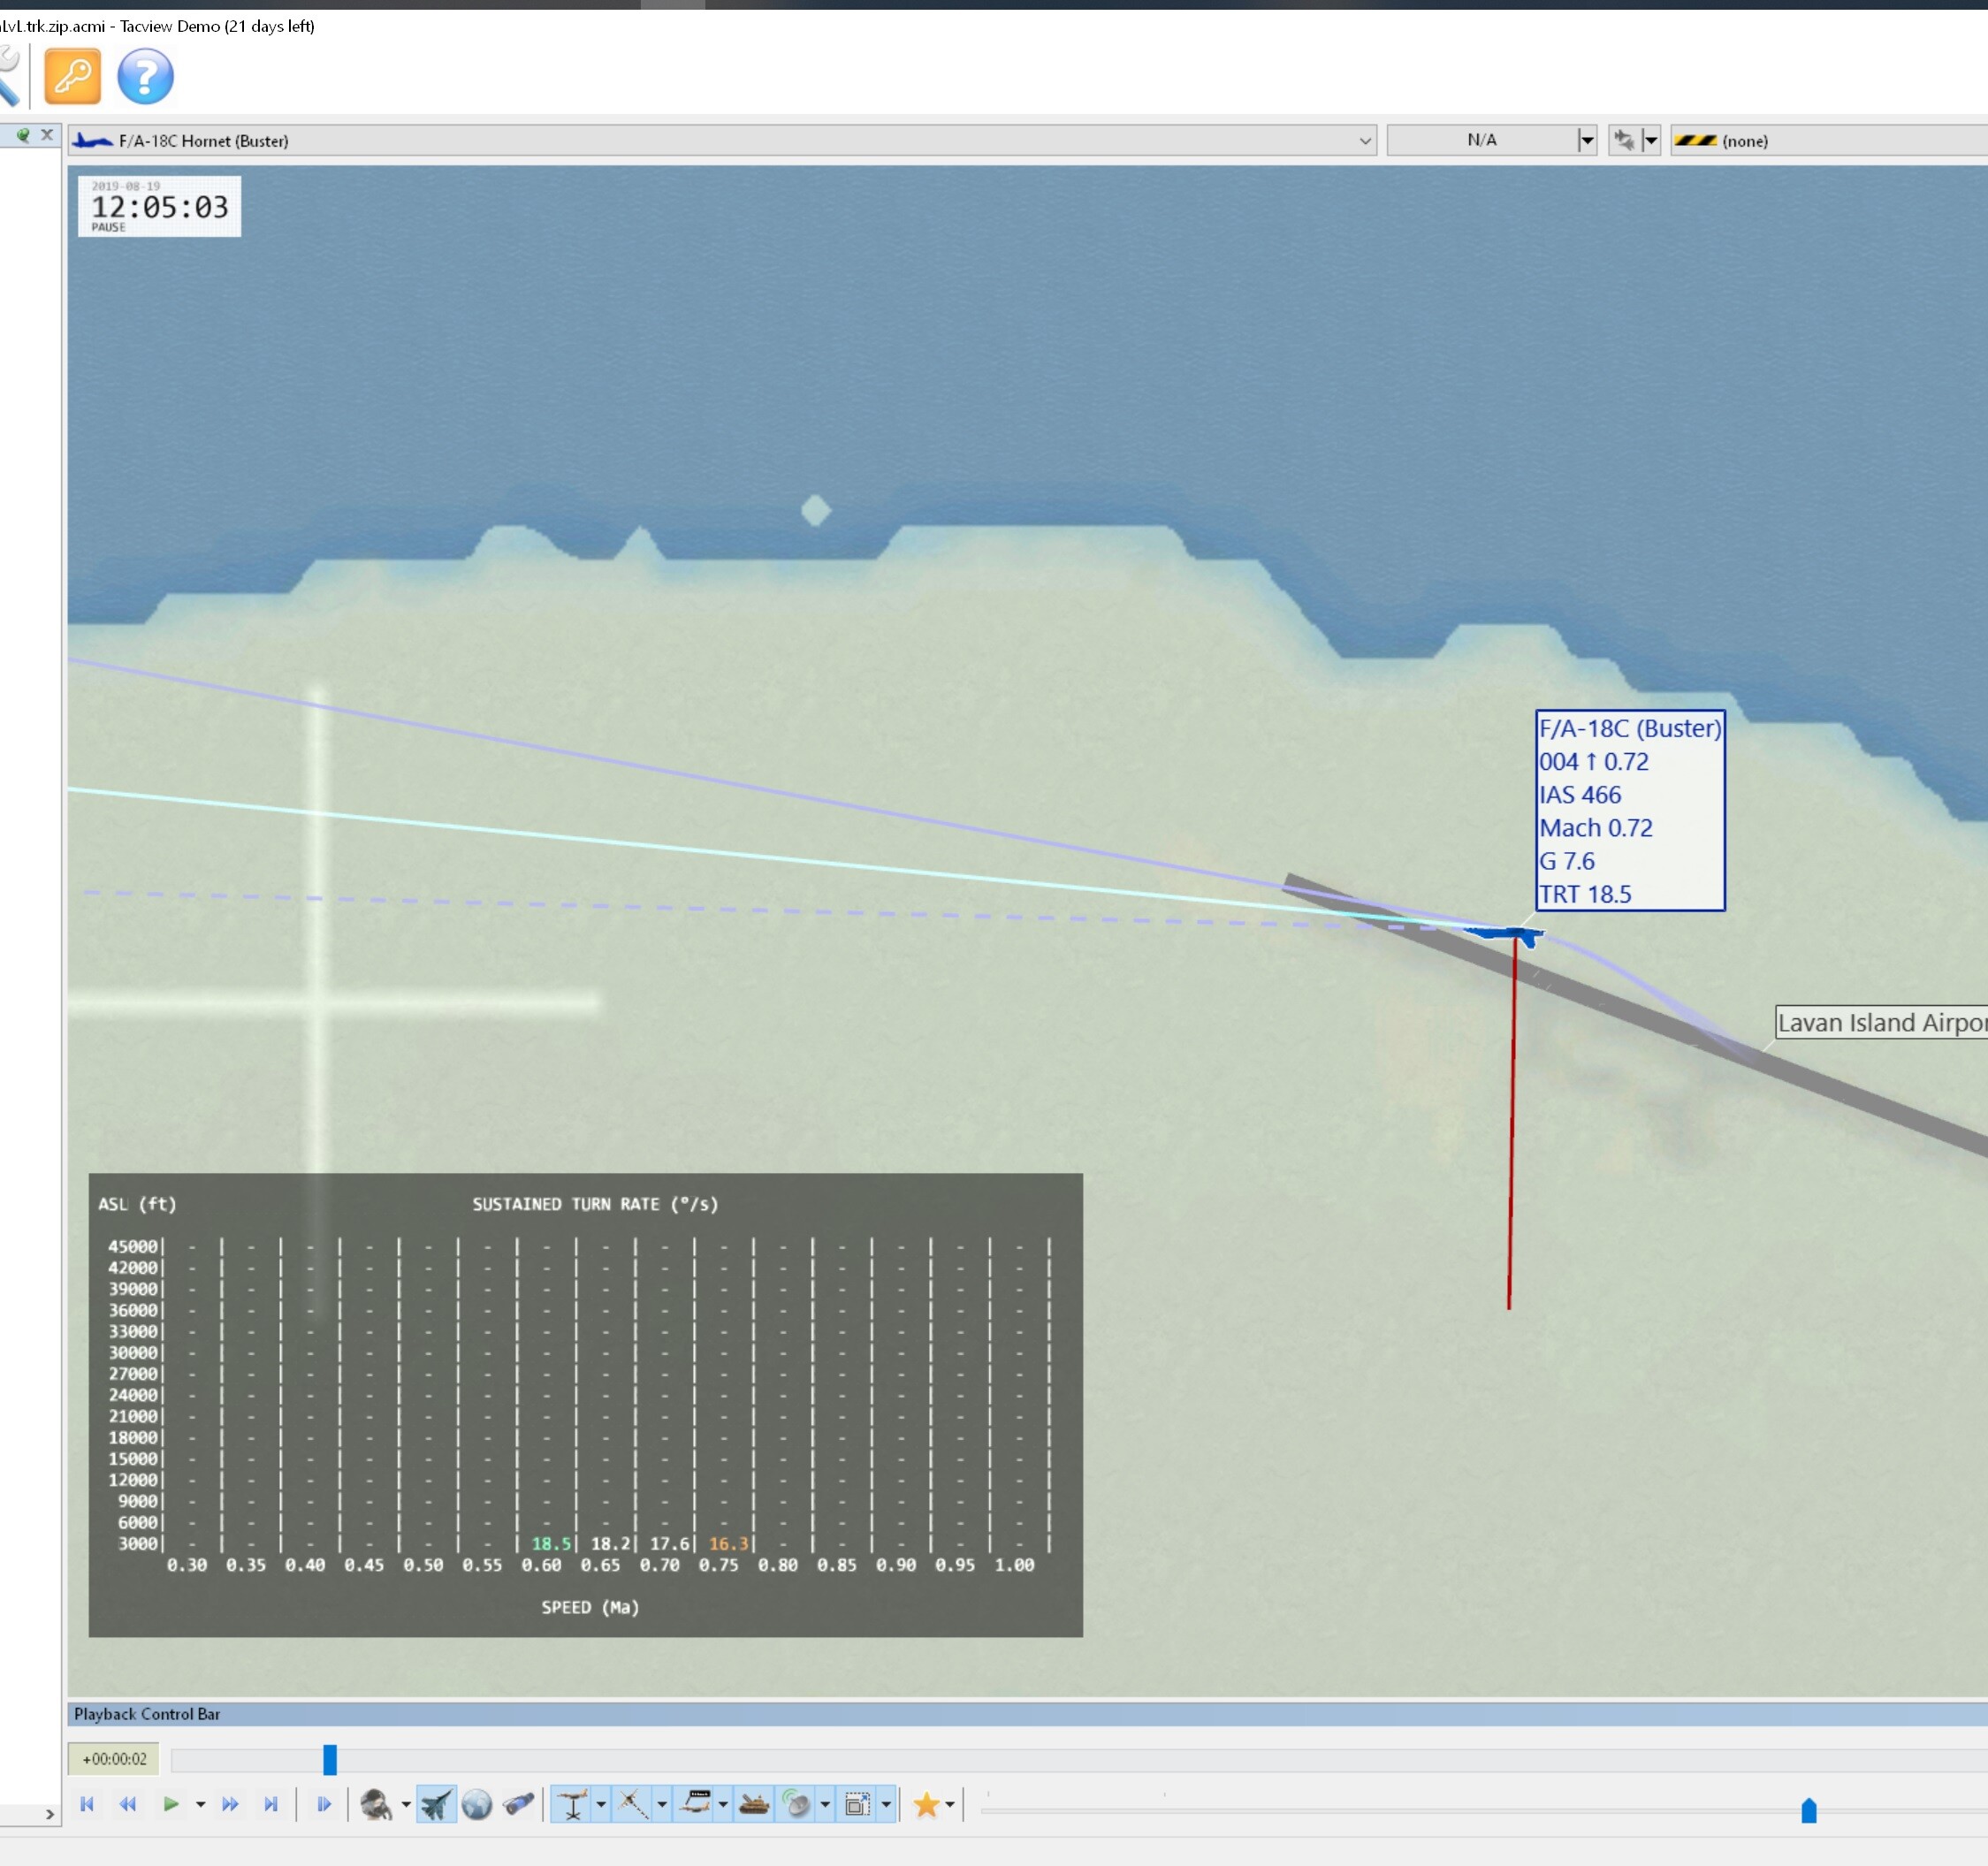Select the external aircraft view jet icon
The image size is (1988, 1866).
[x=436, y=1805]
